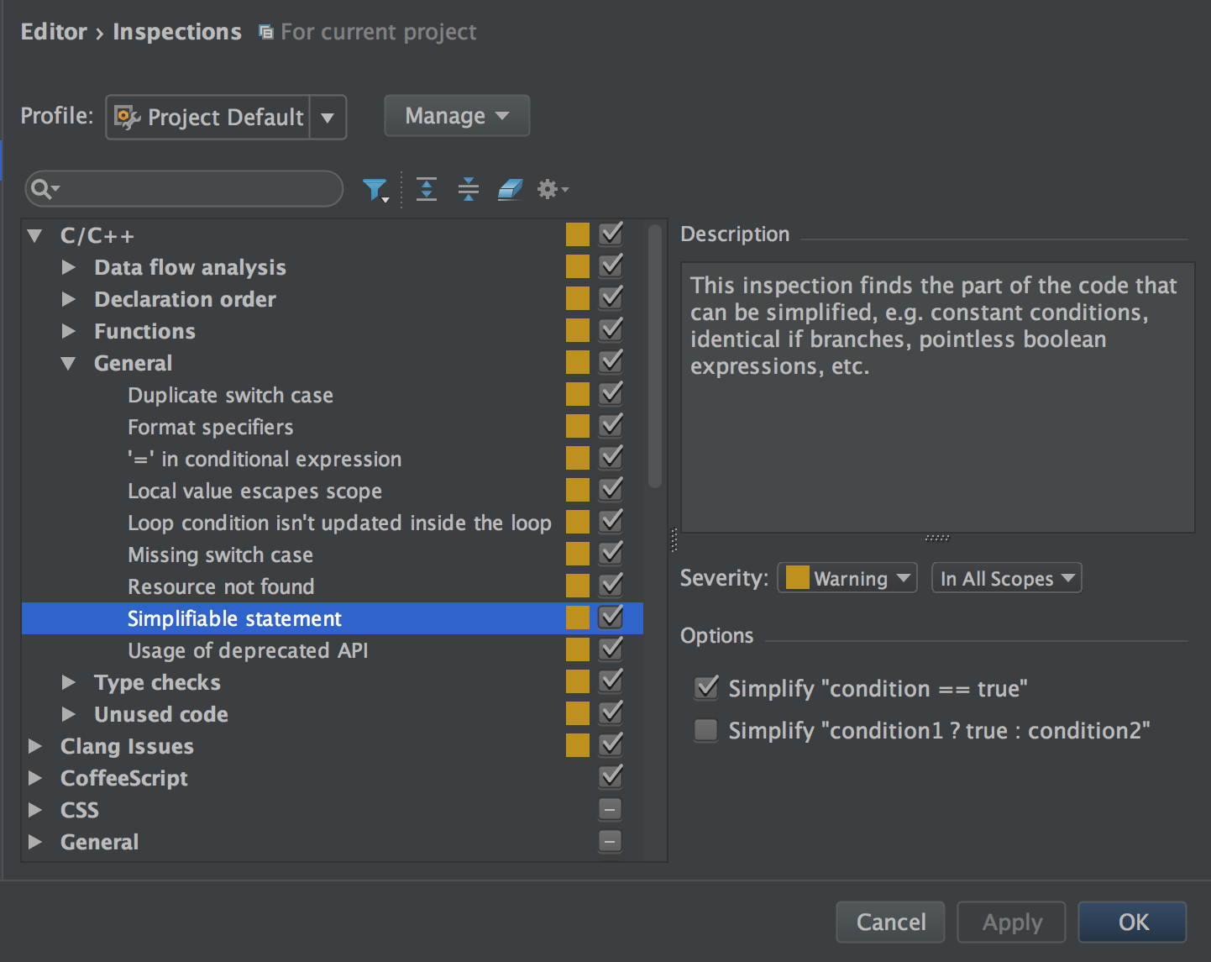The image size is (1211, 962).
Task: Disable the CoffeeScript inspections checkbox
Action: [611, 777]
